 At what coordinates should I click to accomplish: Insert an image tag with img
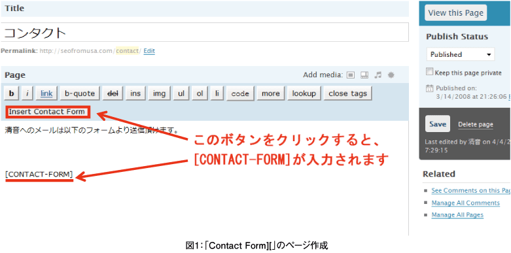click(160, 93)
